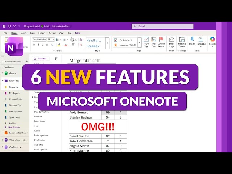
Task: Click the Back arrow in title bar
Action: [x=9, y=26]
